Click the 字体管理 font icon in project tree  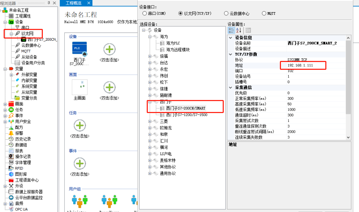coord(11,163)
